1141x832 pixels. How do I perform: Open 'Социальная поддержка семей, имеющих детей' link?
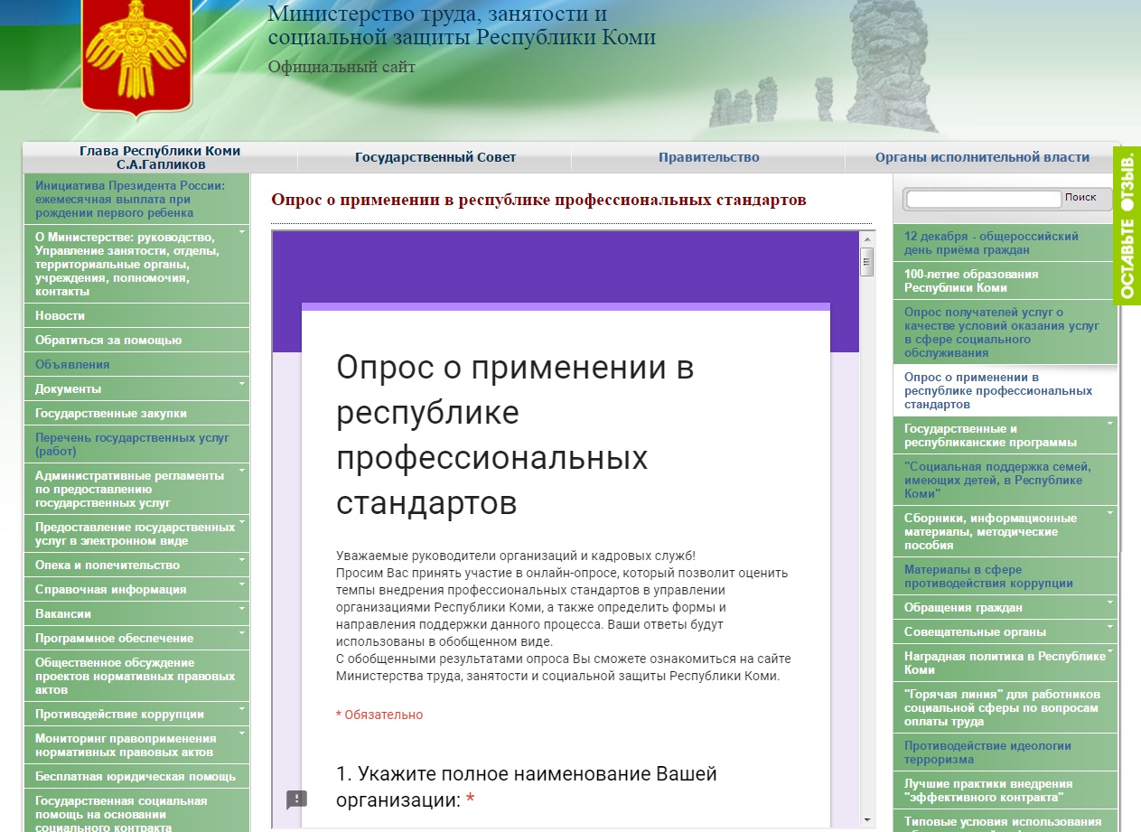coord(1005,481)
